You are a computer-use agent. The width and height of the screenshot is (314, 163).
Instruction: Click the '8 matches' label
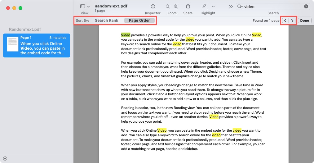click(58, 38)
